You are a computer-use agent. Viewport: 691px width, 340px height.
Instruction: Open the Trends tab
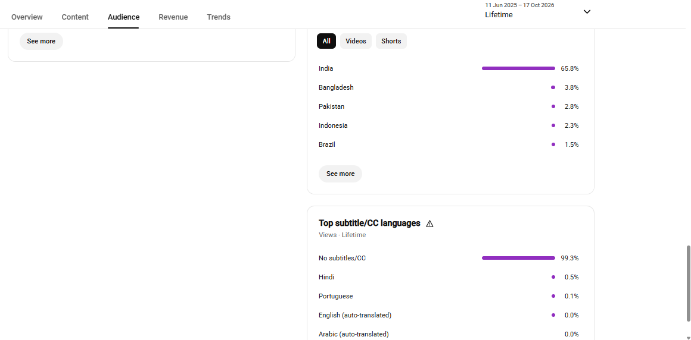pos(219,17)
